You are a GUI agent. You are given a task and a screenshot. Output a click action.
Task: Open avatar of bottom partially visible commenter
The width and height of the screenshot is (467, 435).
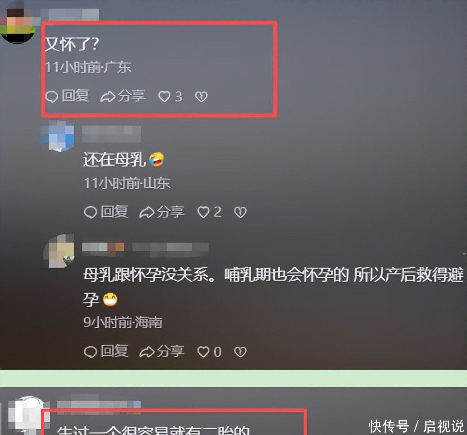(24, 416)
